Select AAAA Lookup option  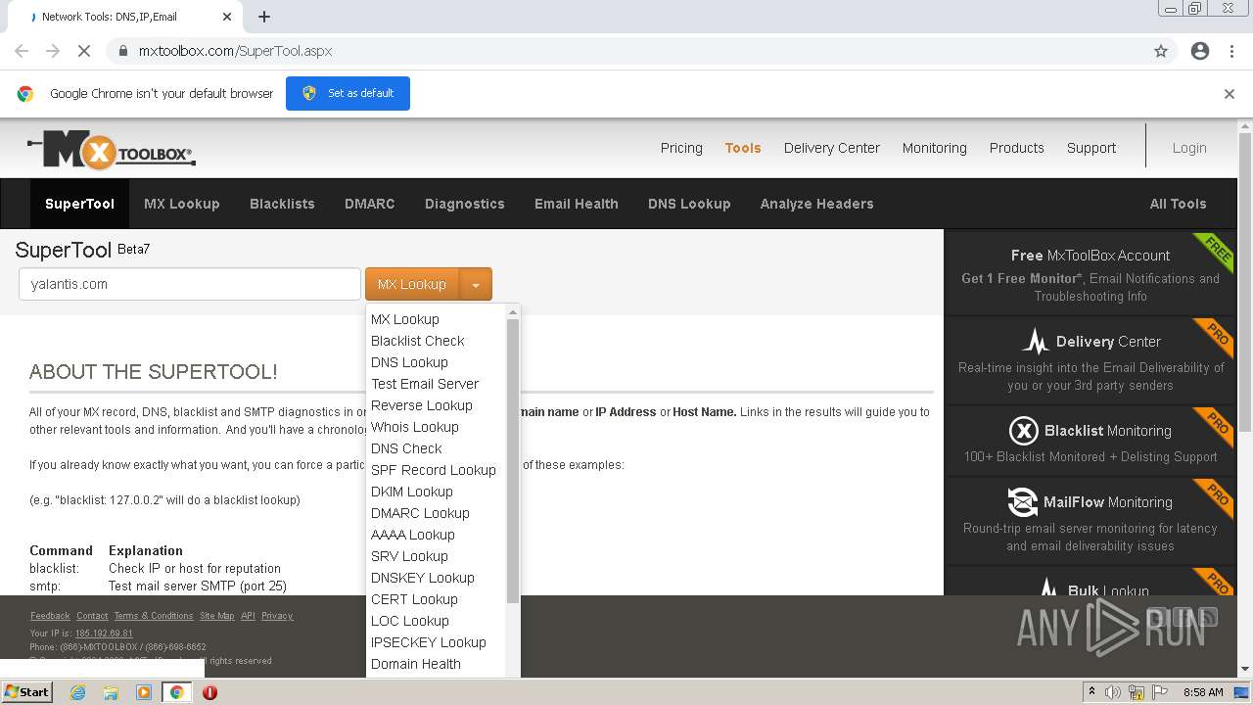(x=412, y=535)
